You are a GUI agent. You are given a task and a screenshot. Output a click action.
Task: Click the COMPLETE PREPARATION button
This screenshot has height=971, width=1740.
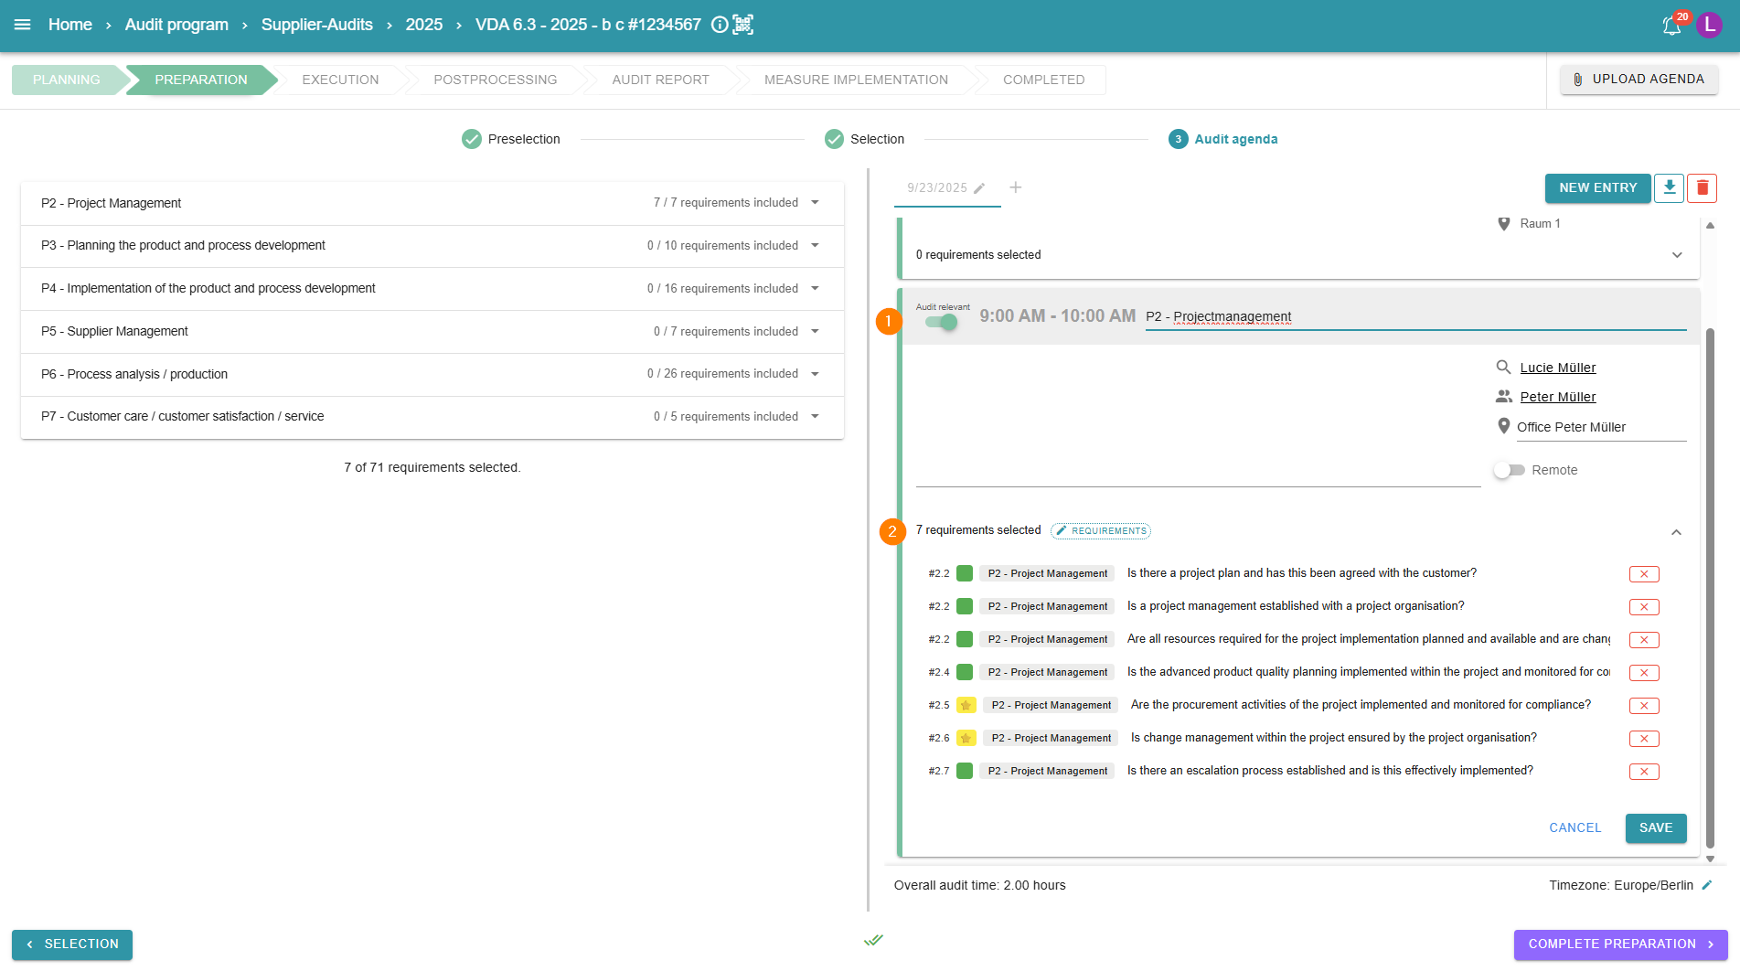1619,944
